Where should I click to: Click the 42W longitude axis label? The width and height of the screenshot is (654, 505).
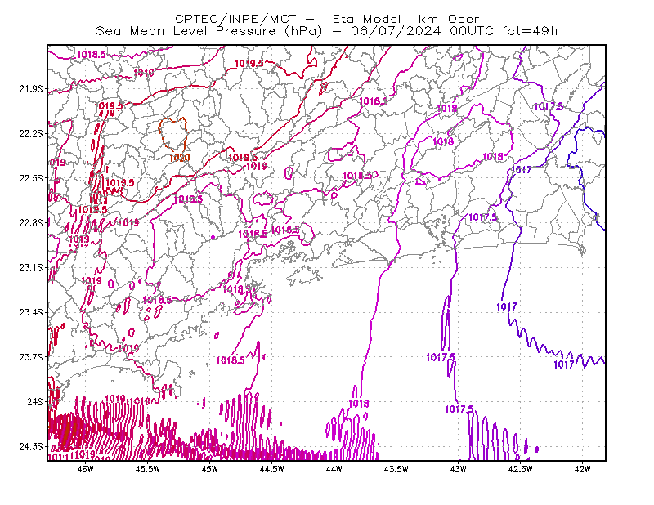(583, 469)
